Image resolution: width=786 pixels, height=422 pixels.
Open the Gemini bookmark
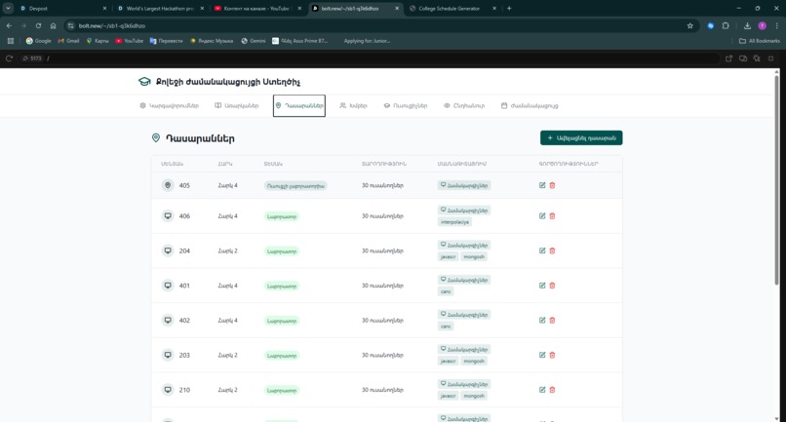coord(254,41)
